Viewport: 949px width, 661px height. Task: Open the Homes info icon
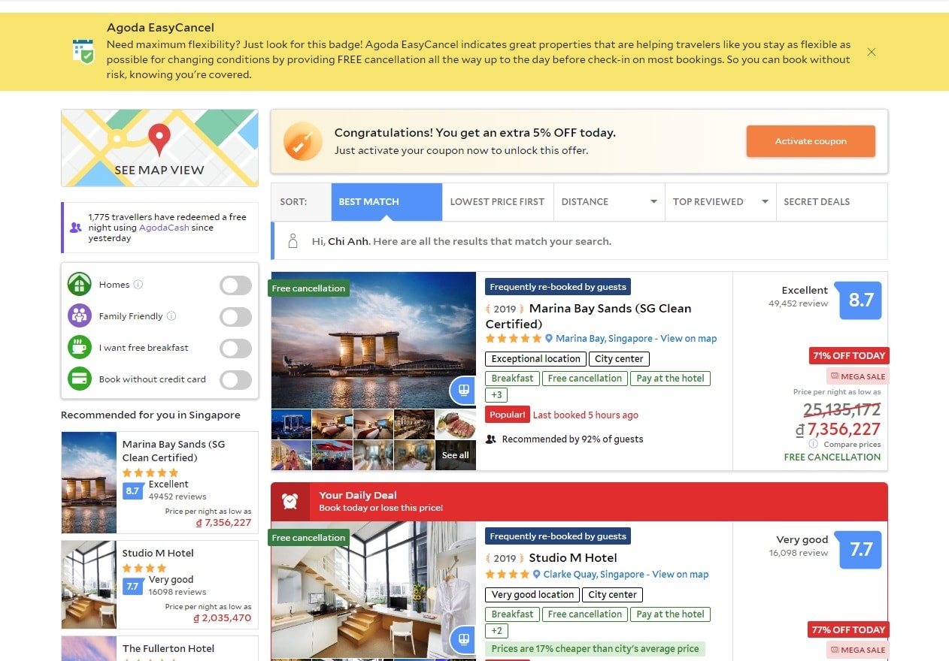[138, 285]
